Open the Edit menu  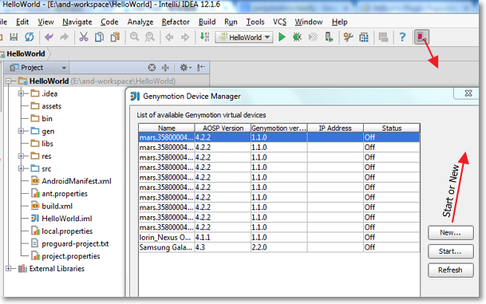tap(22, 22)
